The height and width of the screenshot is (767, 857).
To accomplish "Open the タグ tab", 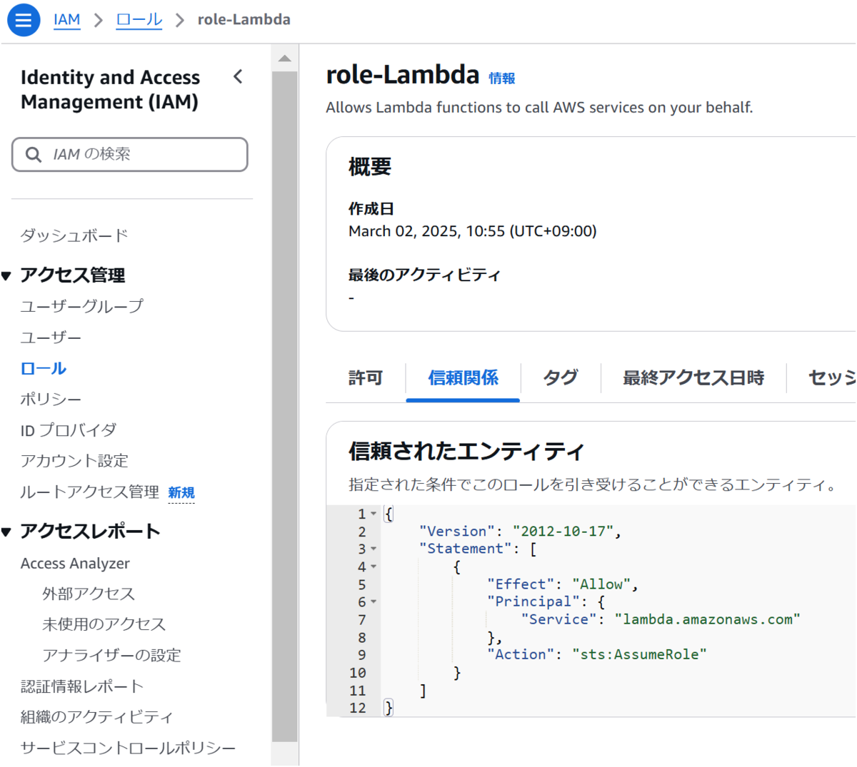I will [561, 377].
